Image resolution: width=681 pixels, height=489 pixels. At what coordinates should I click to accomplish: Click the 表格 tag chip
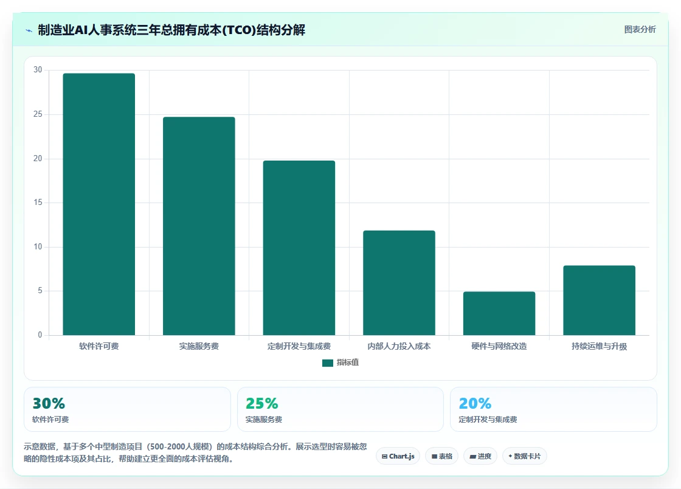point(441,456)
